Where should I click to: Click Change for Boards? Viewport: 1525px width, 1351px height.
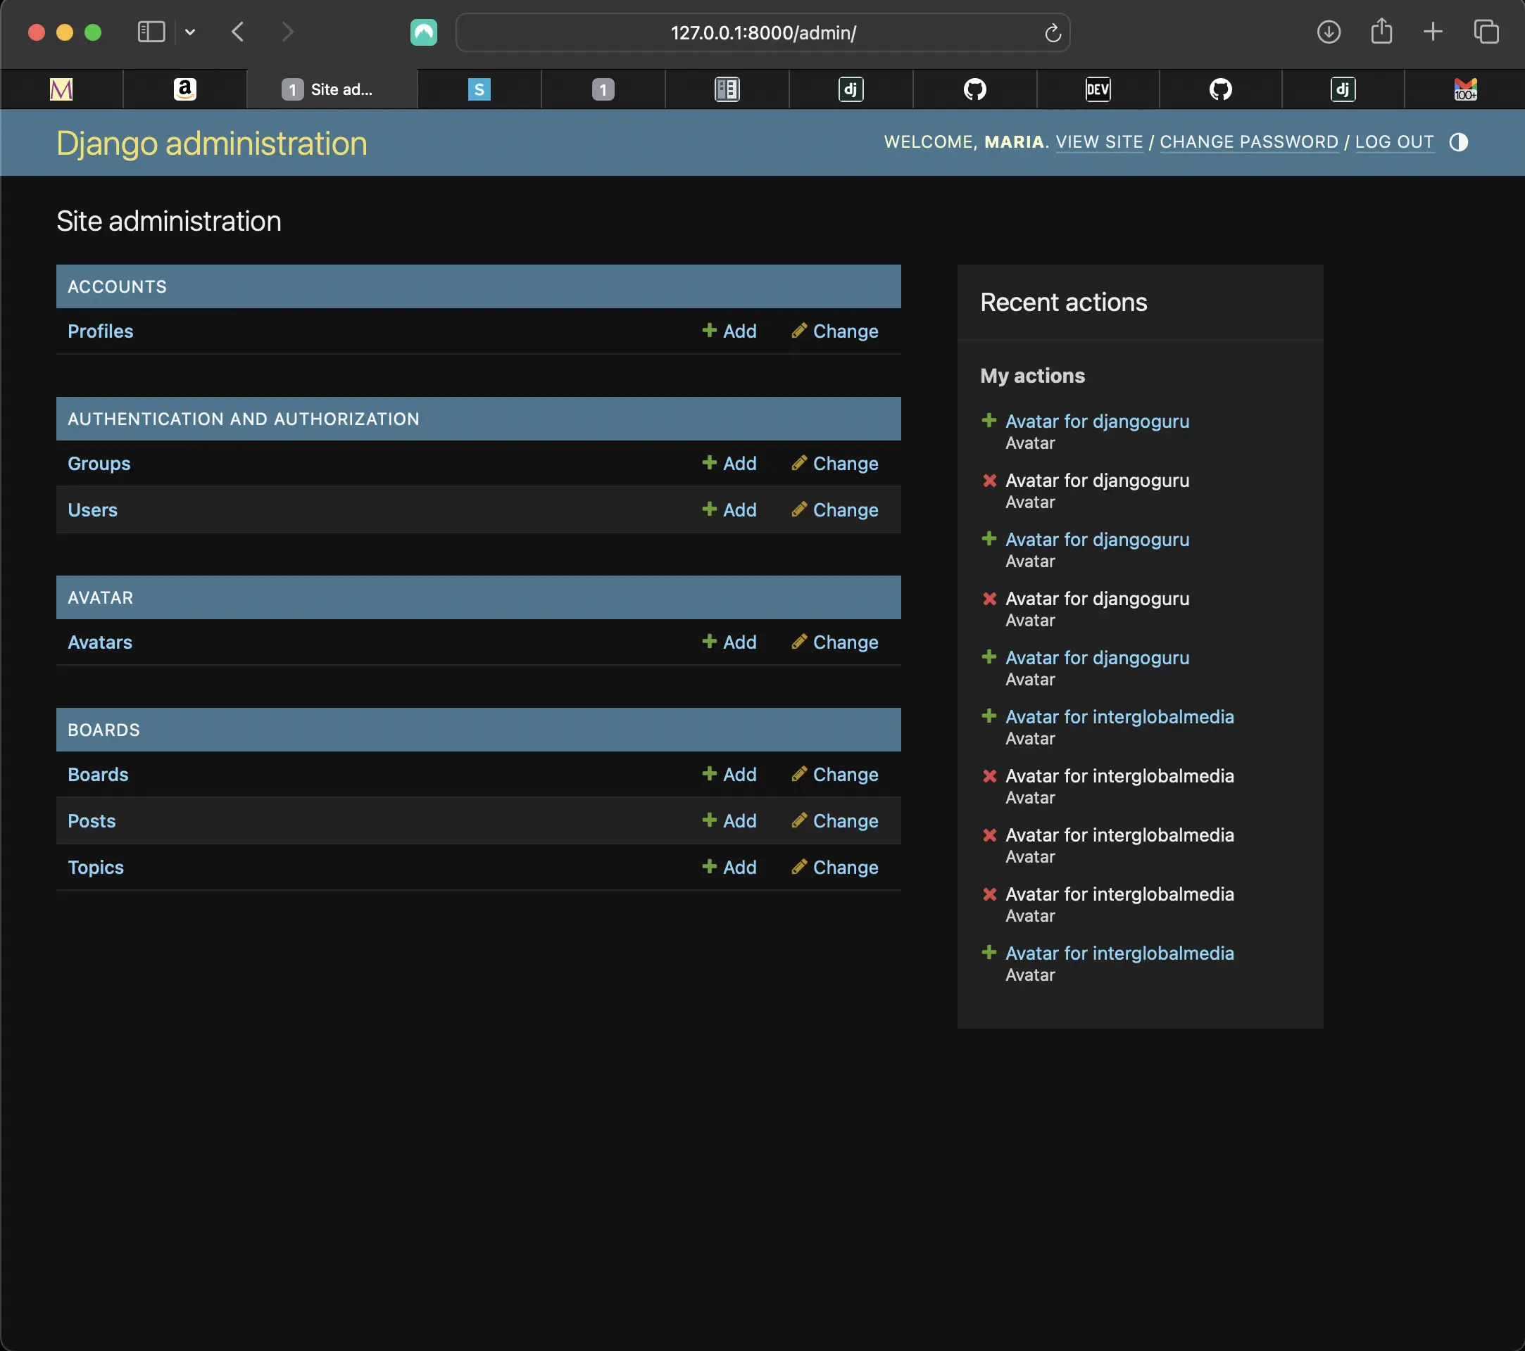835,775
